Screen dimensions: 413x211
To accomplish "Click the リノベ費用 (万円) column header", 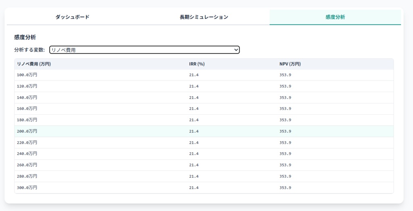I will (34, 64).
